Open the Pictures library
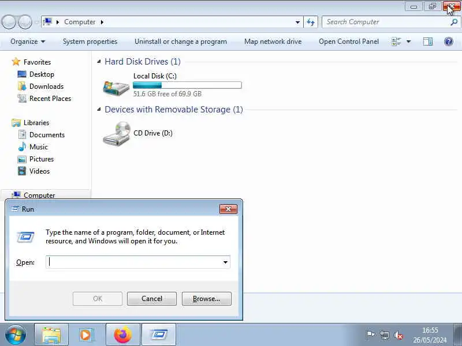 tap(42, 159)
